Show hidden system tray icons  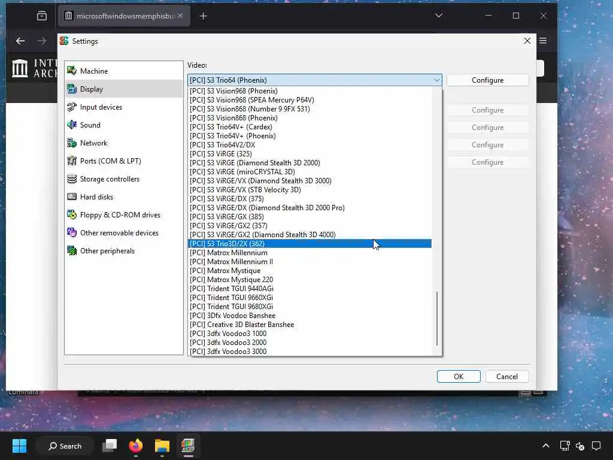[546, 446]
